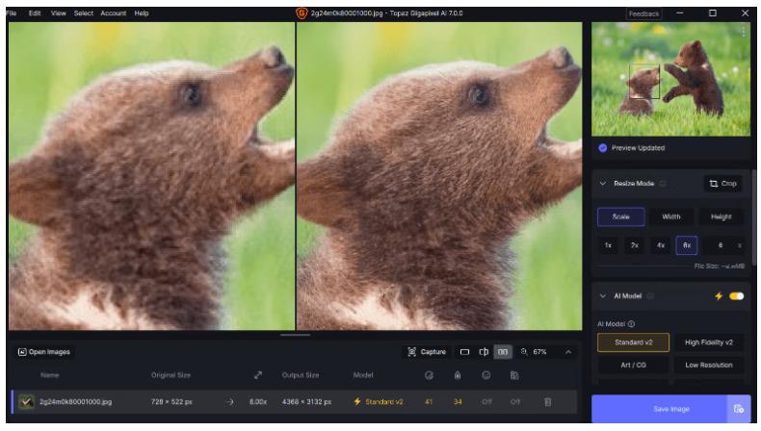Viewport: 761px width, 431px height.
Task: Open the 67% zoom level dropdown
Action: [x=534, y=352]
